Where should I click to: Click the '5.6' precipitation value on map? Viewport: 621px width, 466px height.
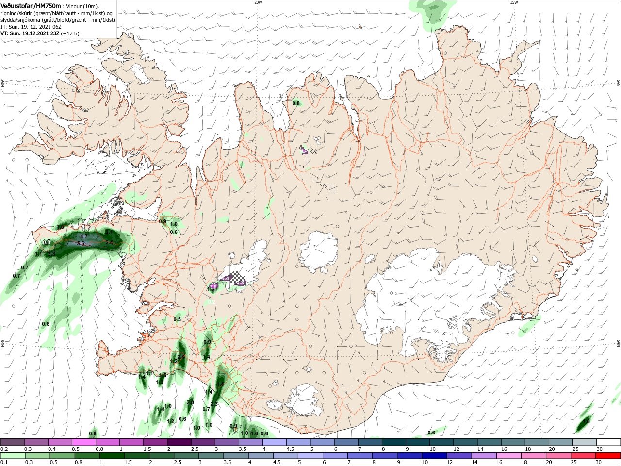[x=81, y=243]
